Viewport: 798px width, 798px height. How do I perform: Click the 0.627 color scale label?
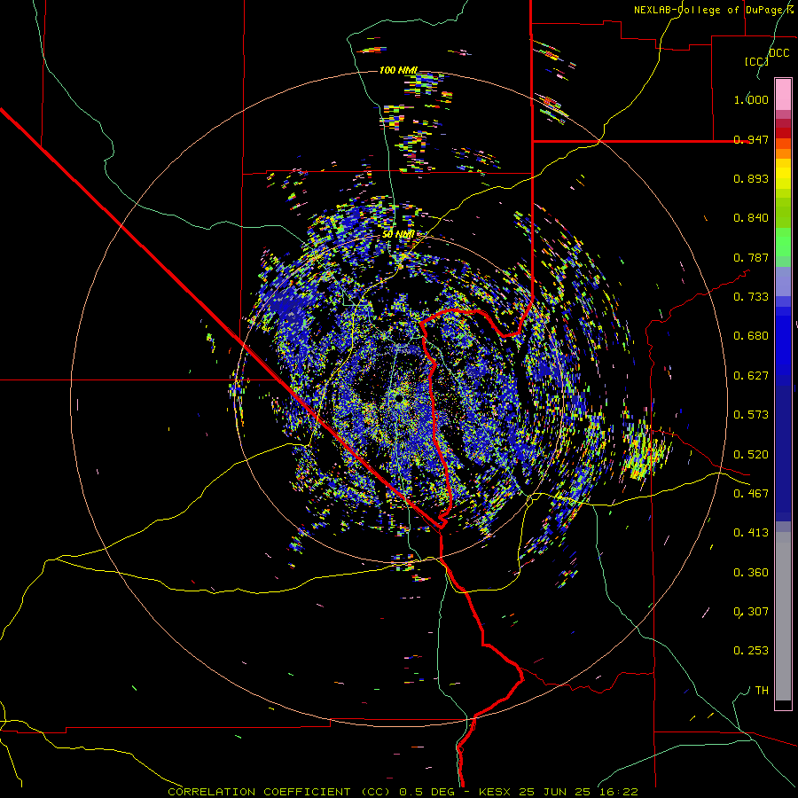coord(751,376)
